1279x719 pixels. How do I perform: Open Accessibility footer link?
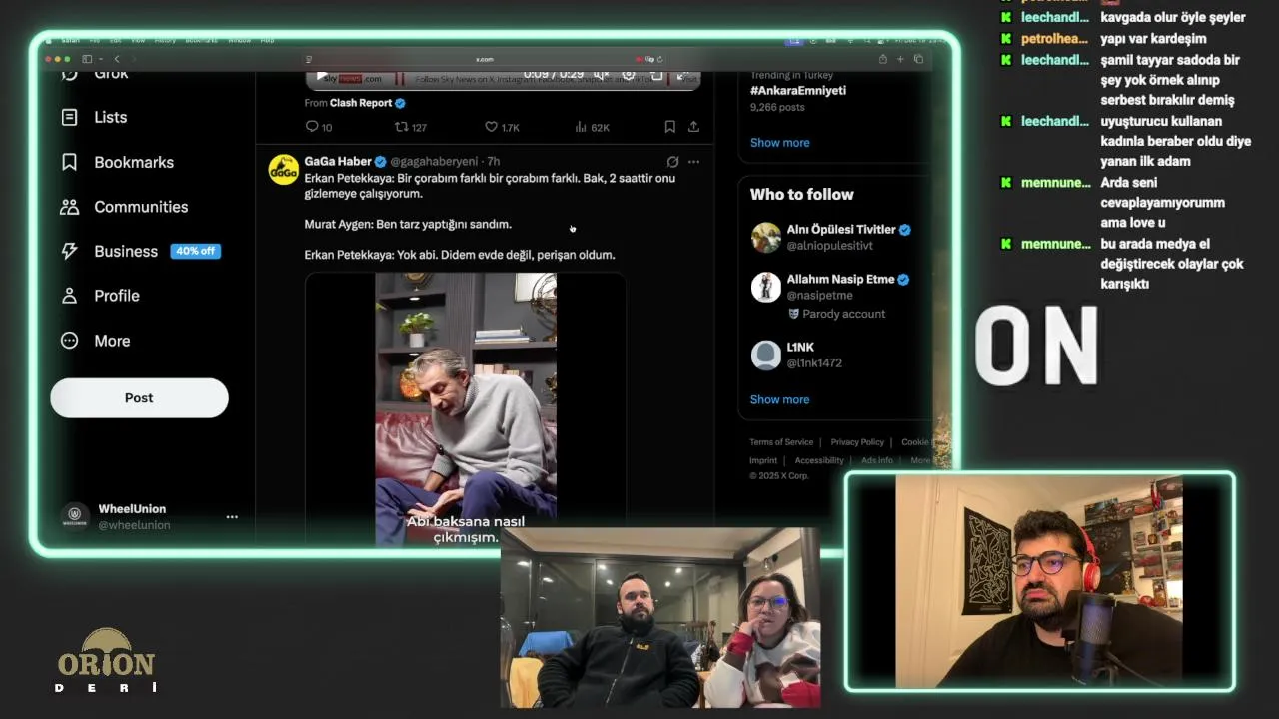819,460
